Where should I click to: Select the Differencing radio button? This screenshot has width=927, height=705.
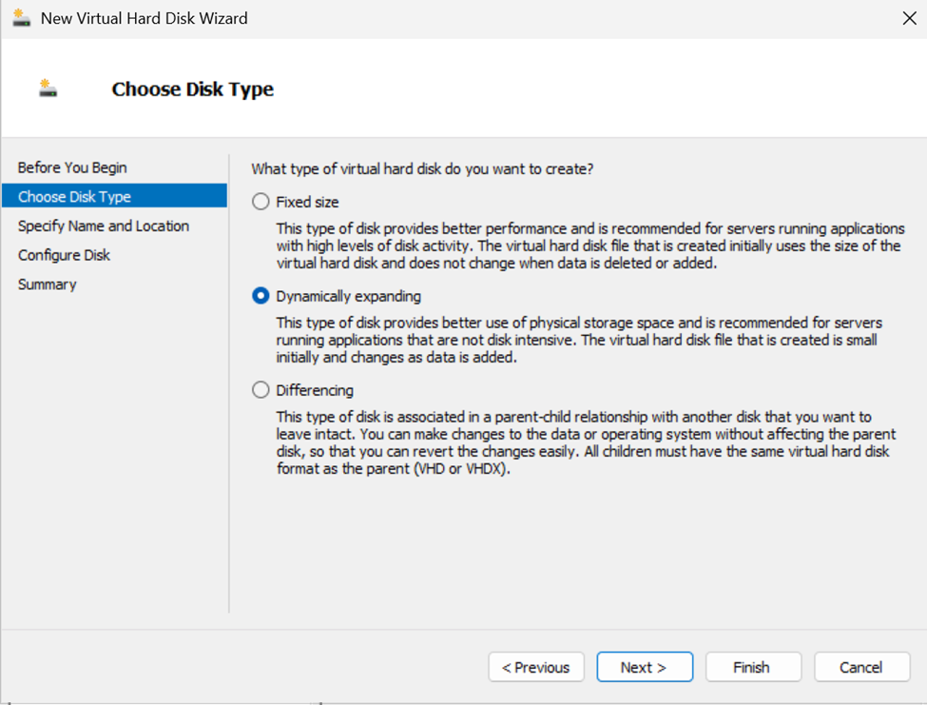pos(261,390)
